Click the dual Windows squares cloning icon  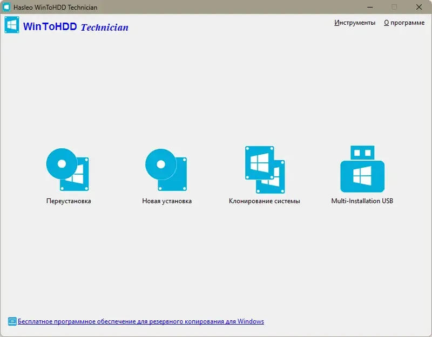(264, 168)
